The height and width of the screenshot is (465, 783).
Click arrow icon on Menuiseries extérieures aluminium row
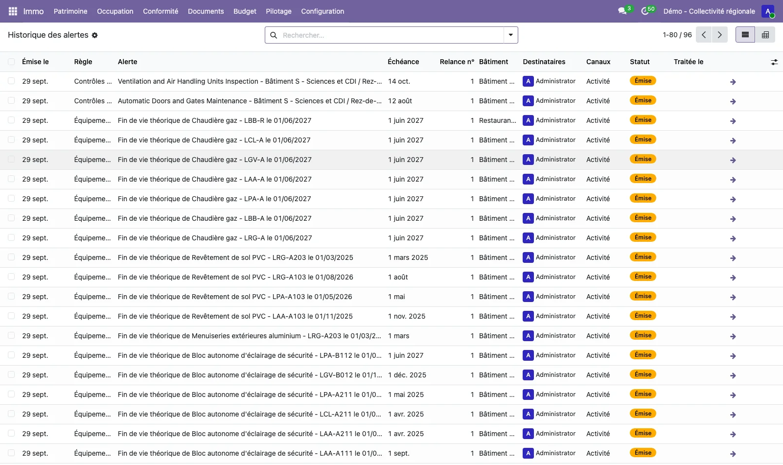pyautogui.click(x=733, y=336)
